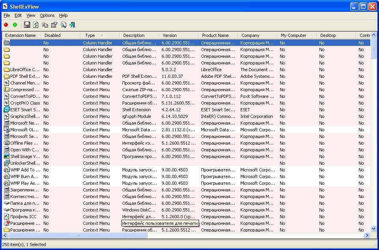Click the Shell Image V... row icon
379x250 pixels.
[x=7, y=156]
